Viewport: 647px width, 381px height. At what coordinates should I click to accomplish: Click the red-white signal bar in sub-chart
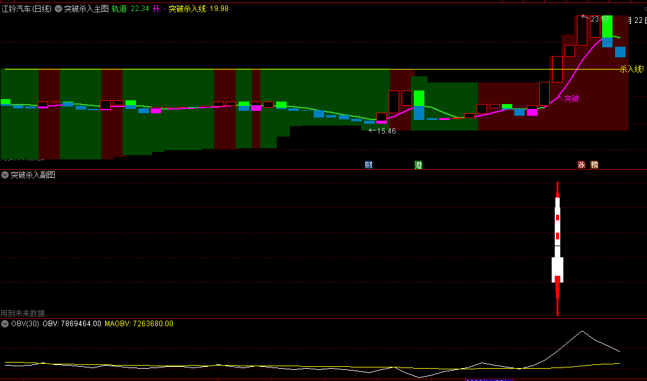click(x=557, y=249)
